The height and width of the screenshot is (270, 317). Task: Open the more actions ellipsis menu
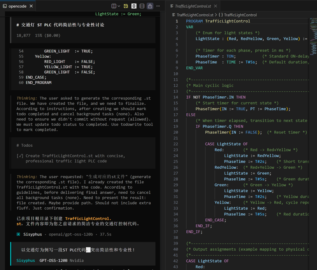point(158,6)
